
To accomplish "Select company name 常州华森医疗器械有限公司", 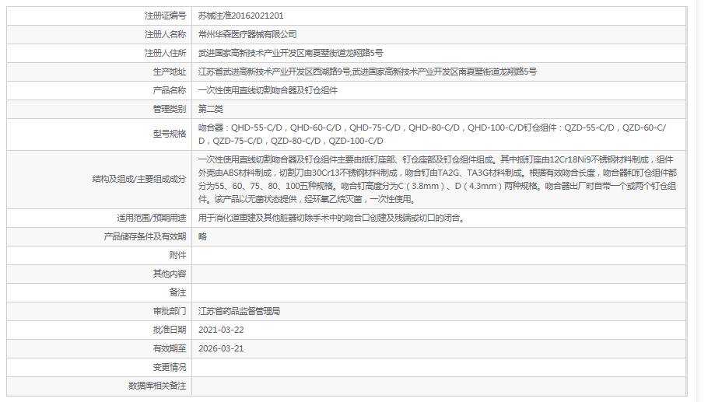I will [x=247, y=34].
